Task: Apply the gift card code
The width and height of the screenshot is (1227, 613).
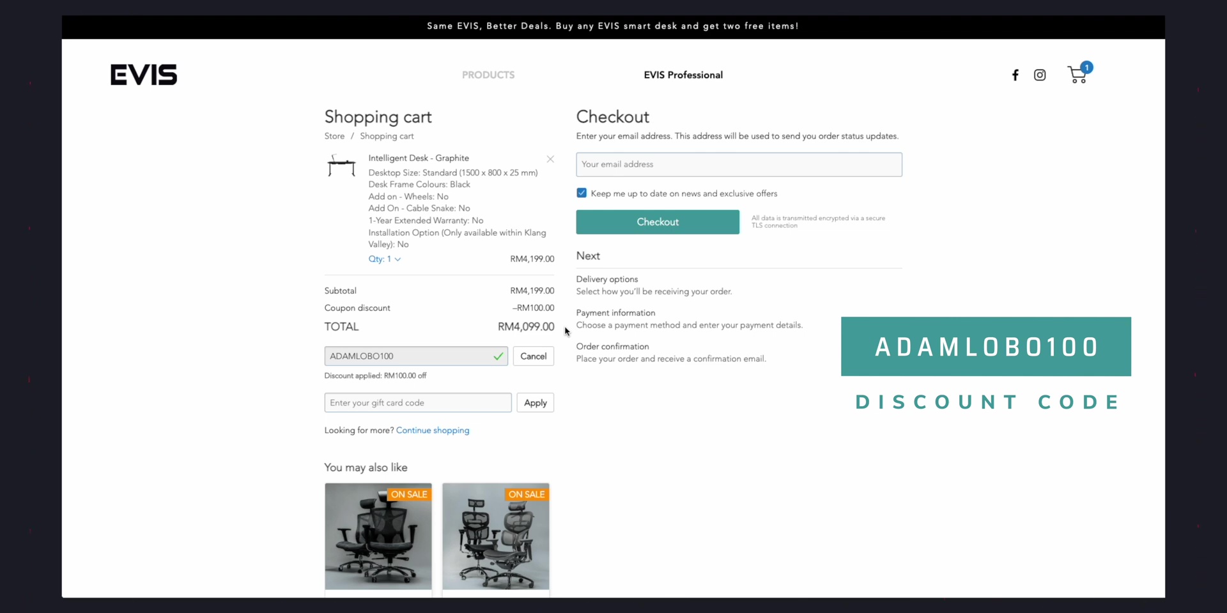Action: [x=535, y=403]
